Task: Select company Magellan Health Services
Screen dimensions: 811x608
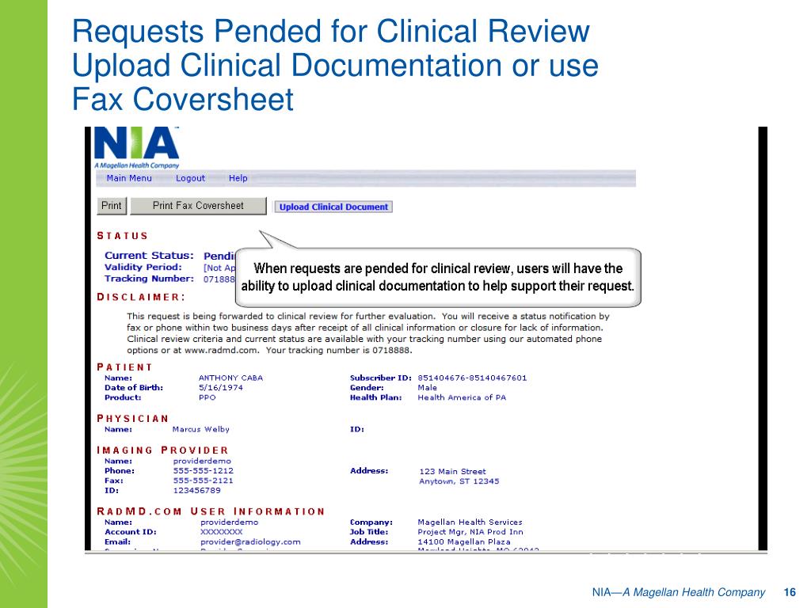Action: point(470,522)
